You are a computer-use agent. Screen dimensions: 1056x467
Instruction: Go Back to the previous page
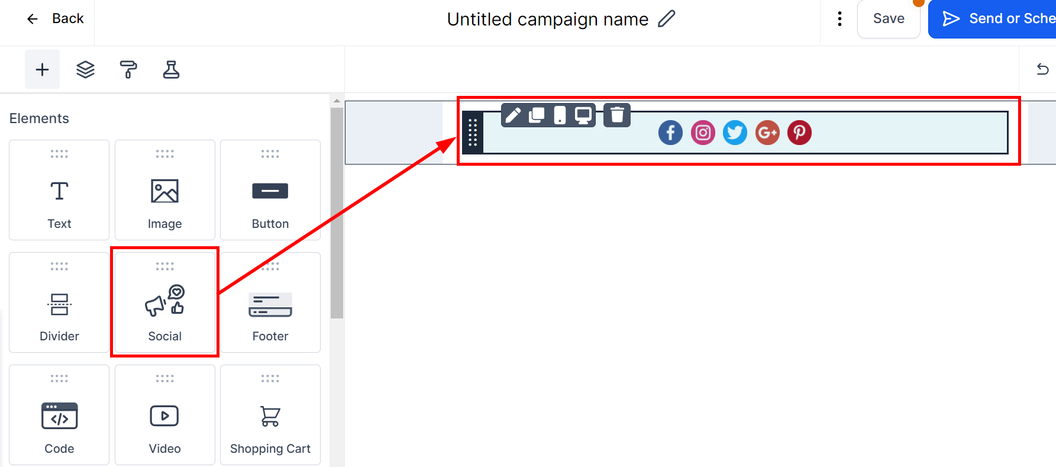[56, 19]
